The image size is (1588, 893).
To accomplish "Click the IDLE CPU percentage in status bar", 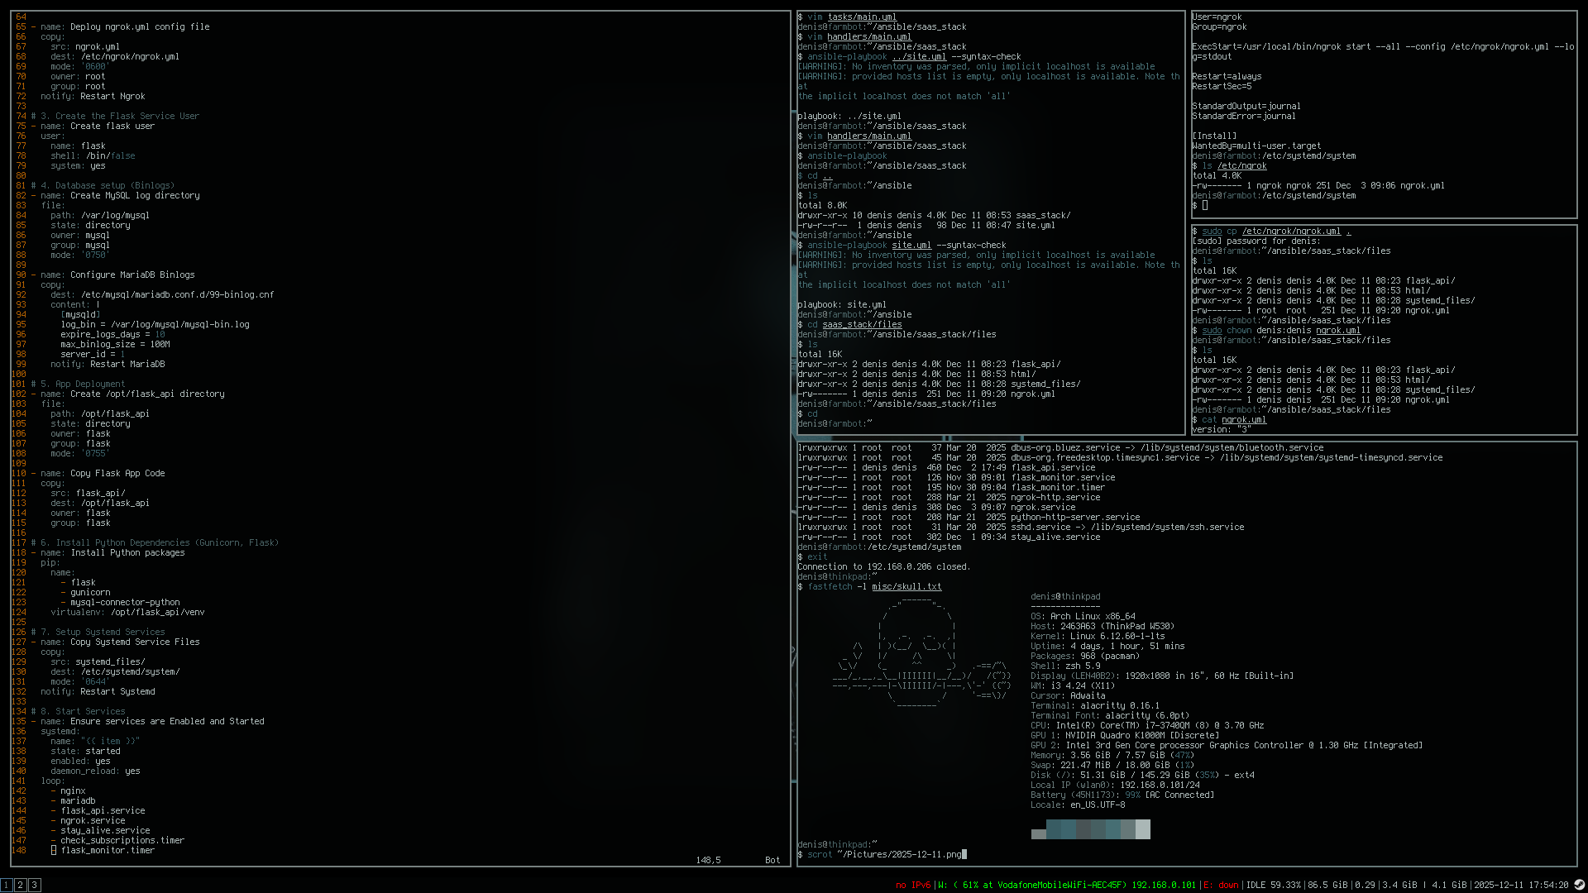I will pyautogui.click(x=1273, y=885).
